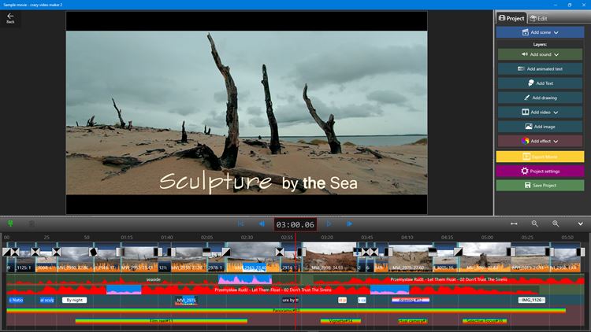The image size is (591, 332).
Task: Step backward with the left blue arrow
Action: point(262,223)
